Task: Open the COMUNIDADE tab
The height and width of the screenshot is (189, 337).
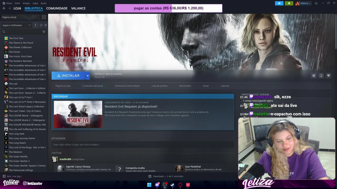Action: [57, 8]
